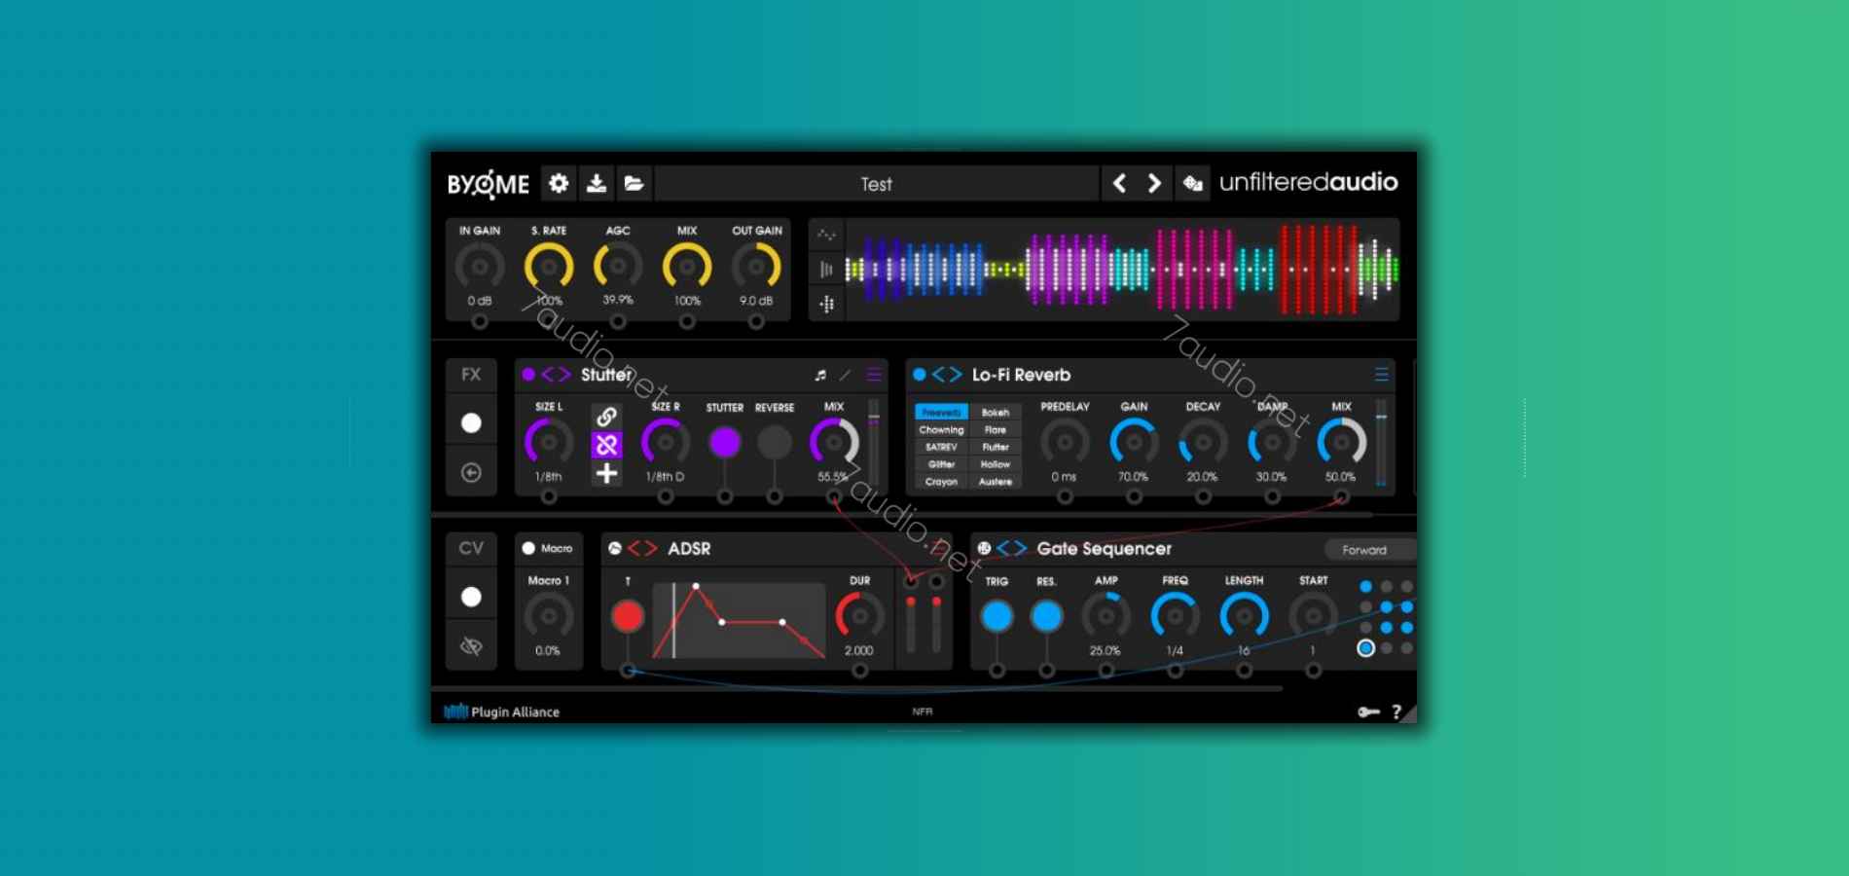Click the Macro 1 knob
Screen dimensions: 1849x876
pos(549,616)
